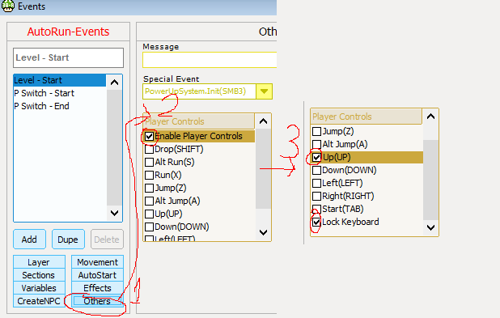This screenshot has width=500, height=318.
Task: Toggle Alt Run(S) checkbox
Action: pos(149,163)
